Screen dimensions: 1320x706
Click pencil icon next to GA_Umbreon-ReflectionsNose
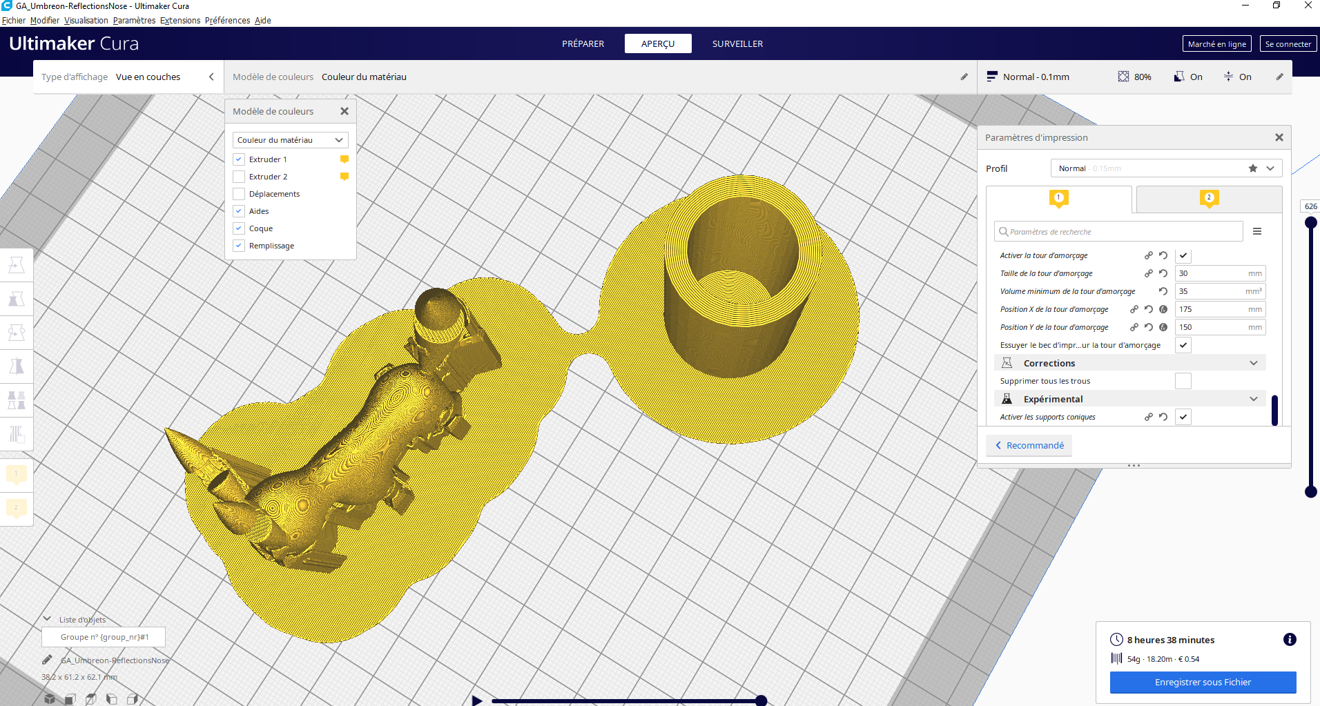[47, 660]
